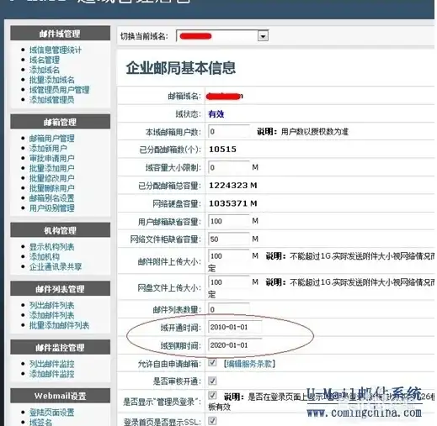Open 企业通讯录共享 link
Image resolution: width=437 pixels, height=426 pixels.
click(56, 266)
